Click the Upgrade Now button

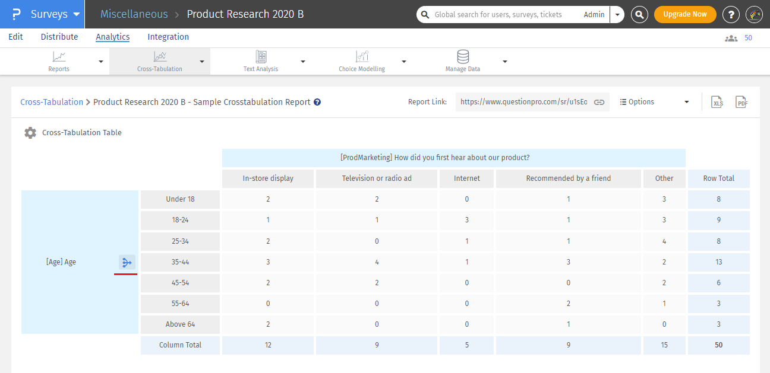[x=684, y=14]
